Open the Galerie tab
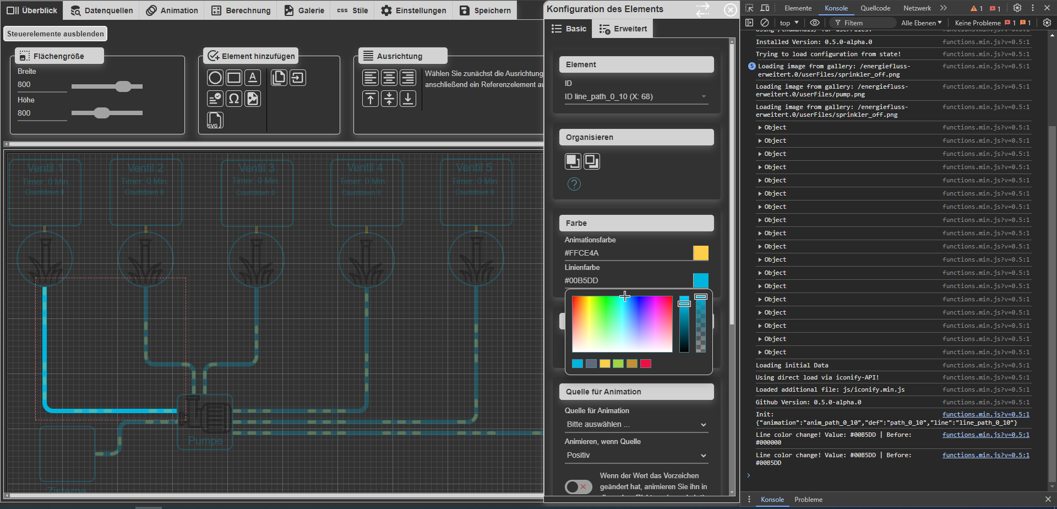 304,10
